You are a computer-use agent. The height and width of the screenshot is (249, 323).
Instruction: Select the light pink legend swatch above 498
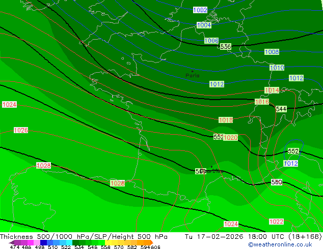(37, 242)
